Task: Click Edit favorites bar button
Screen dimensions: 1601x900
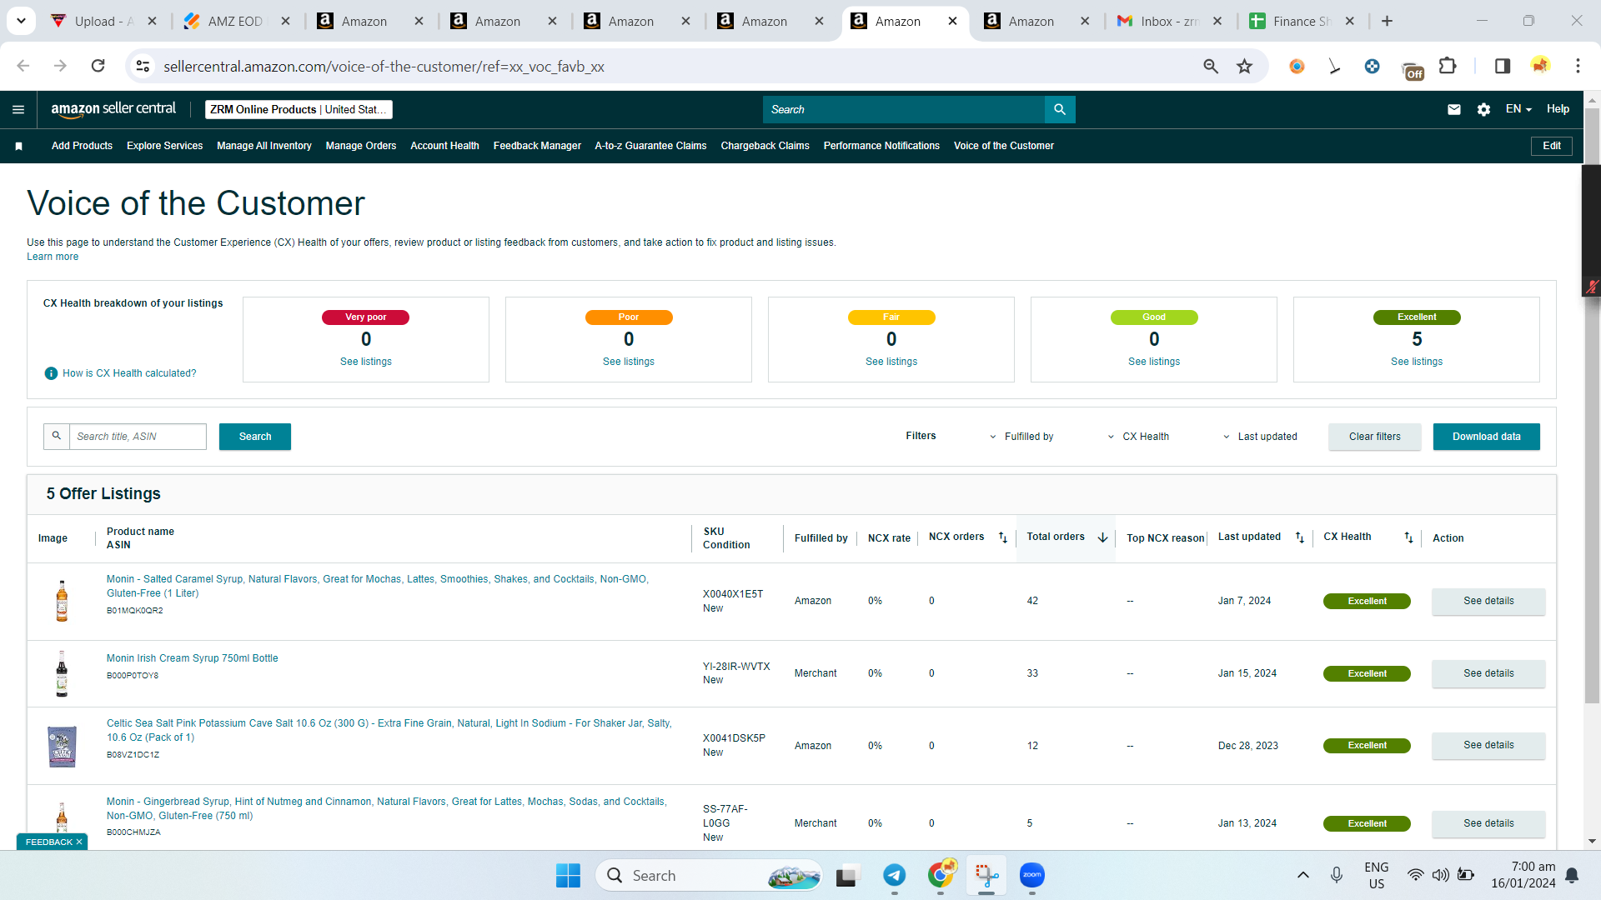Action: coord(1552,146)
